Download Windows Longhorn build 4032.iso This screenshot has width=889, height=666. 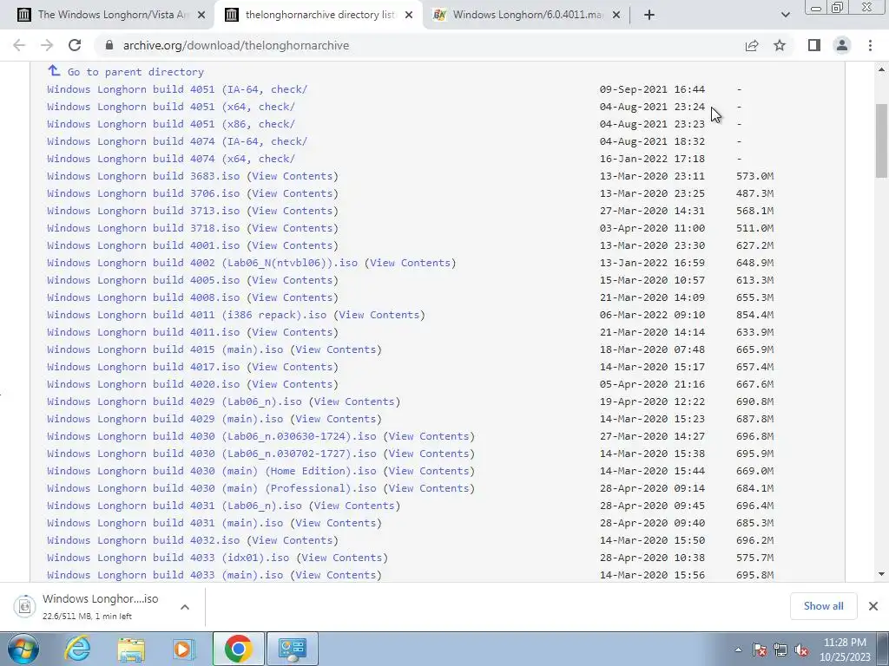(143, 540)
